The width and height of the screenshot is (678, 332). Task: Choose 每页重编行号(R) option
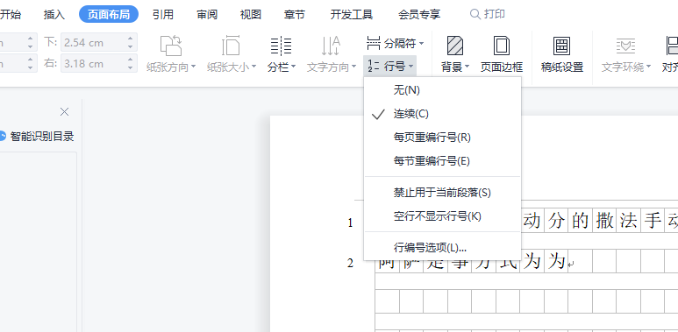coord(442,138)
